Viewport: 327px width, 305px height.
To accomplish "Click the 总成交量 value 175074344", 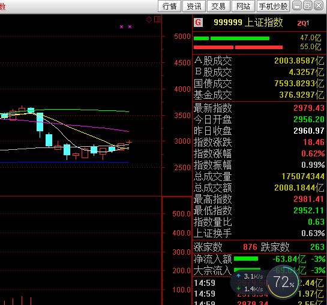I will 303,176.
